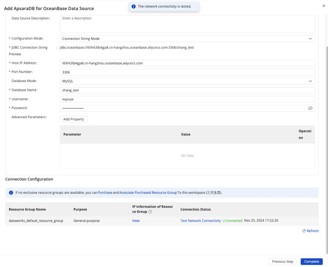Image resolution: width=328 pixels, height=267 pixels.
Task: Click the green Connected status icon
Action: [224, 221]
